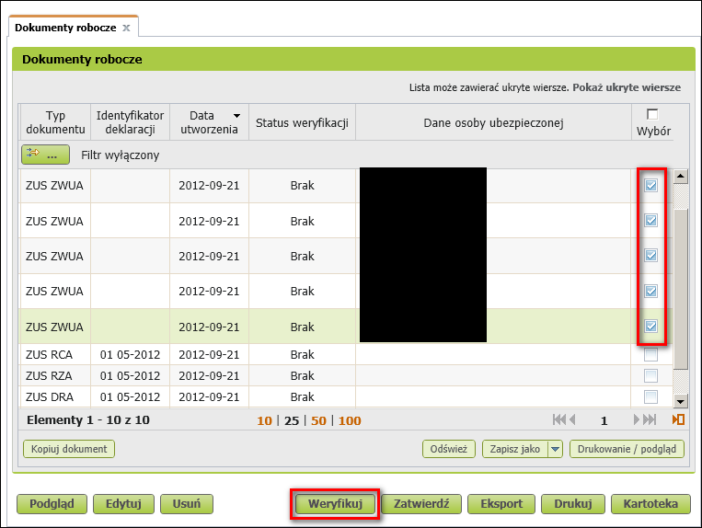Switch to the Dokumenty robocze tab
The image size is (702, 528).
coord(65,28)
